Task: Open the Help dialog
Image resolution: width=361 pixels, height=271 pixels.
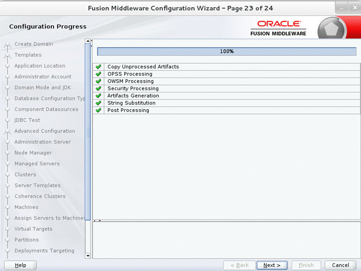Action: point(20,265)
